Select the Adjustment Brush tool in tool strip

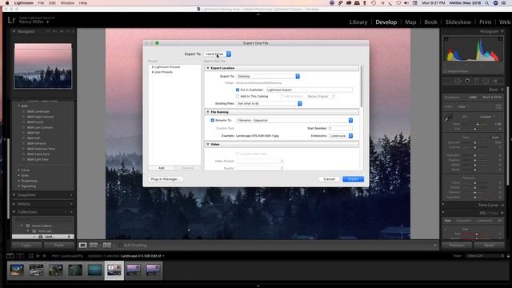pos(496,81)
